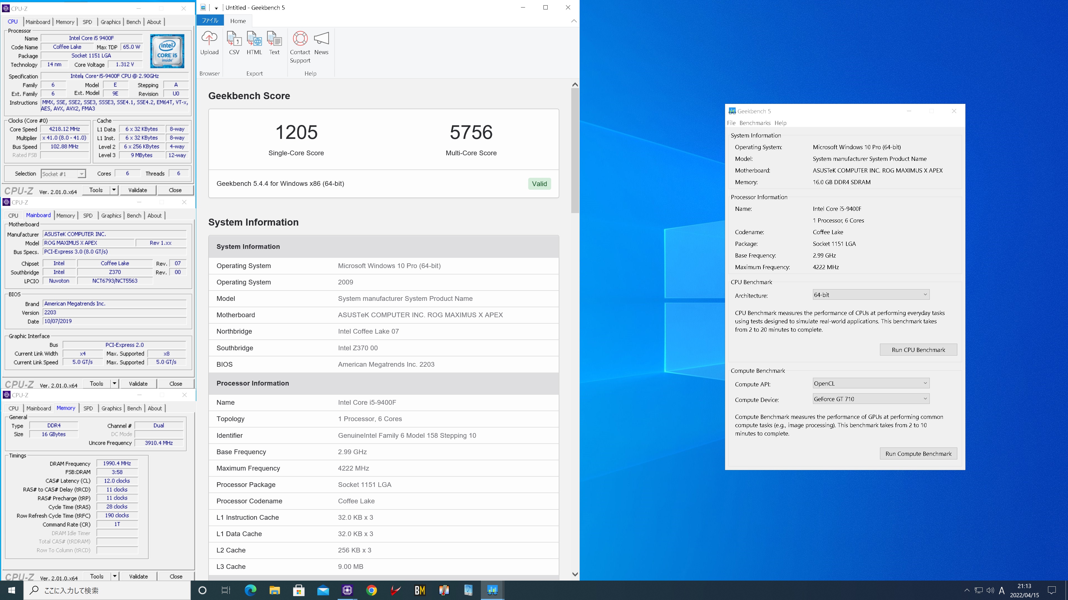Image resolution: width=1068 pixels, height=600 pixels.
Task: Open Cortana from the taskbar
Action: [x=202, y=590]
